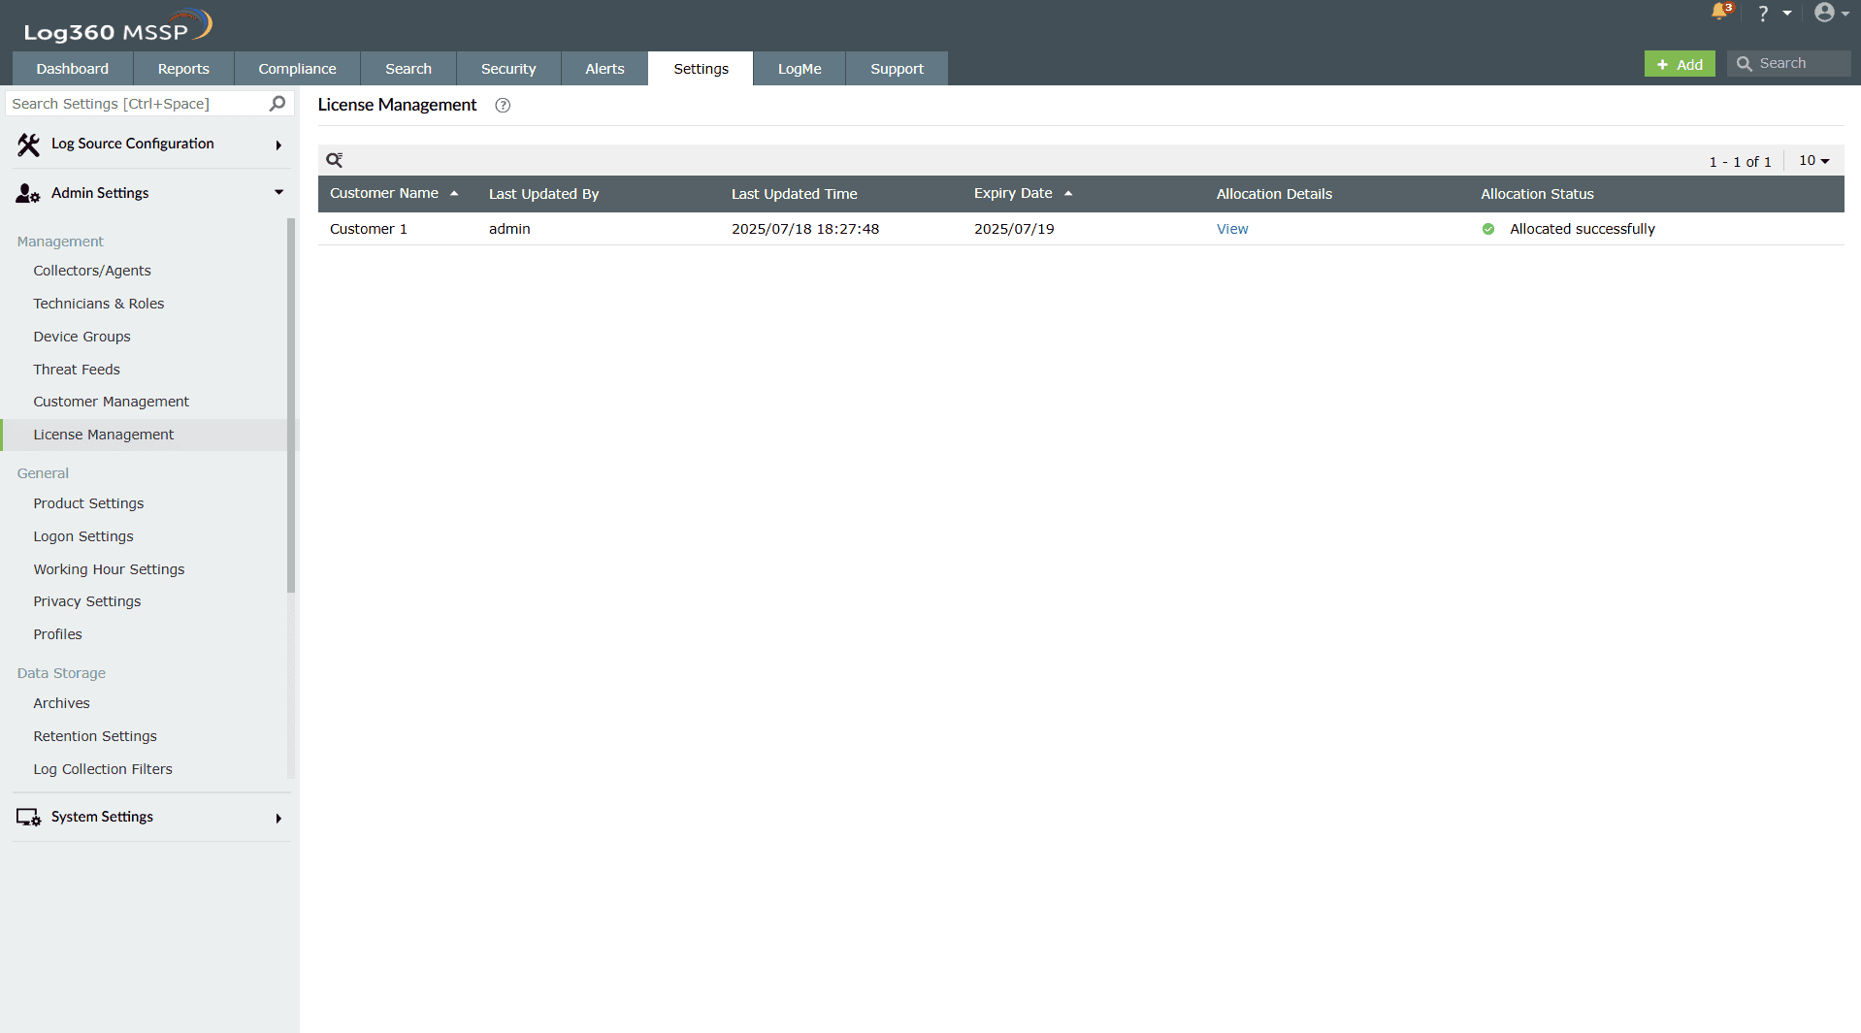1861x1033 pixels.
Task: Open Threat Feeds settings
Action: (77, 370)
